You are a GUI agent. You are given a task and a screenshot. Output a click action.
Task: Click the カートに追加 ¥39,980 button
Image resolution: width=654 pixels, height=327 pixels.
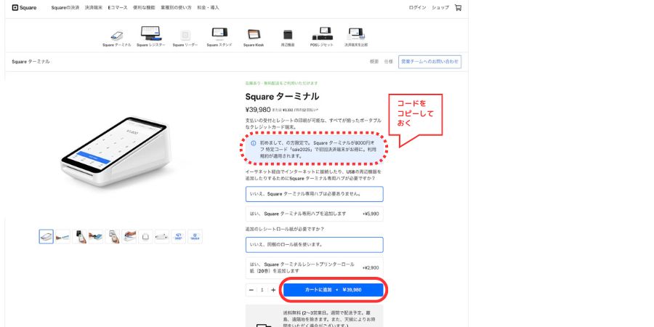point(334,290)
